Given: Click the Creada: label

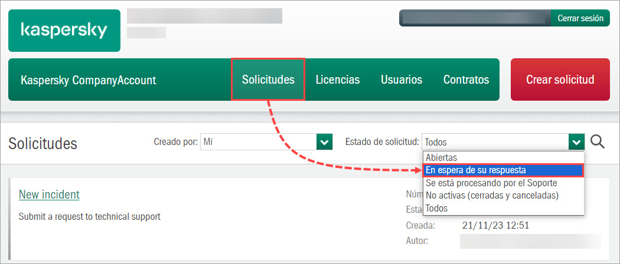Looking at the screenshot, I should point(420,225).
